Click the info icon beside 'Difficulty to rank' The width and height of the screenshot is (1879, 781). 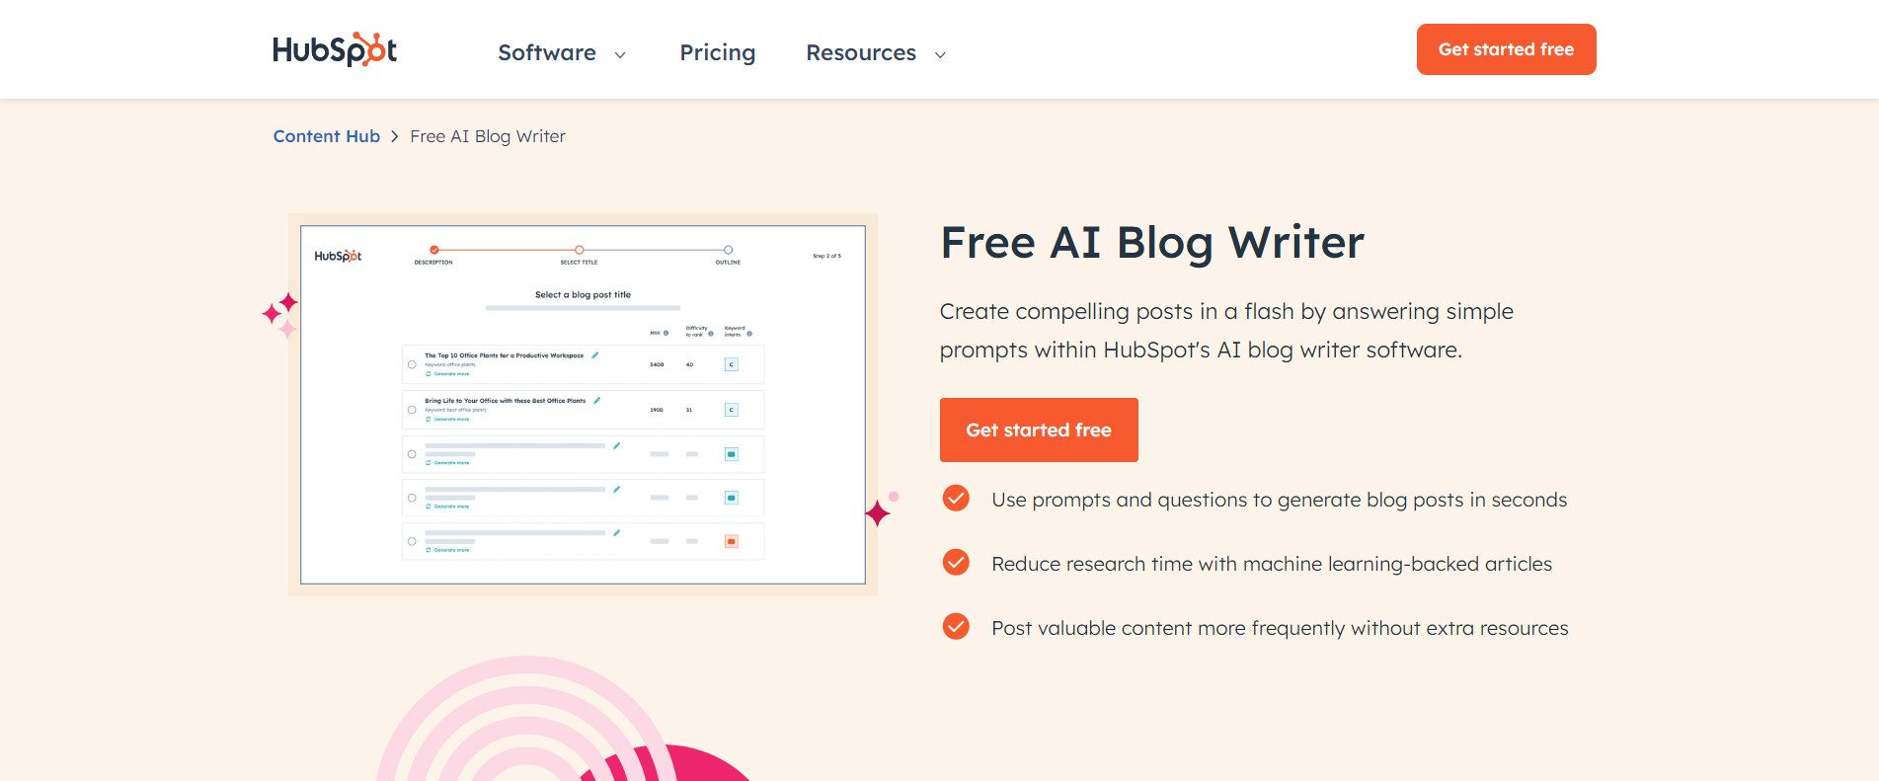pyautogui.click(x=711, y=334)
